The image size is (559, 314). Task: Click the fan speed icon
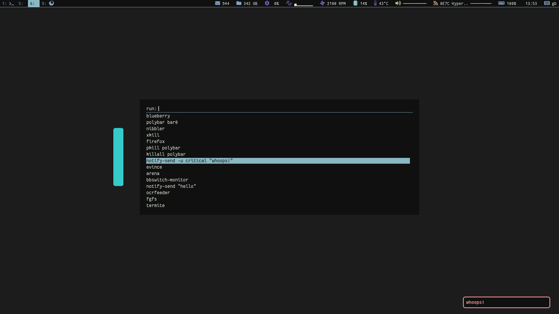coord(322,3)
